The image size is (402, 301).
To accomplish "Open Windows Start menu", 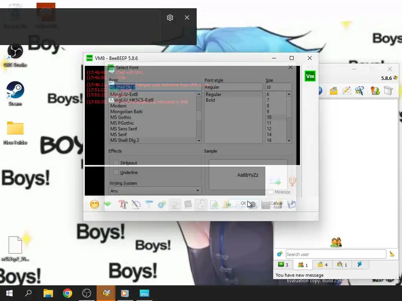I will click(9, 293).
